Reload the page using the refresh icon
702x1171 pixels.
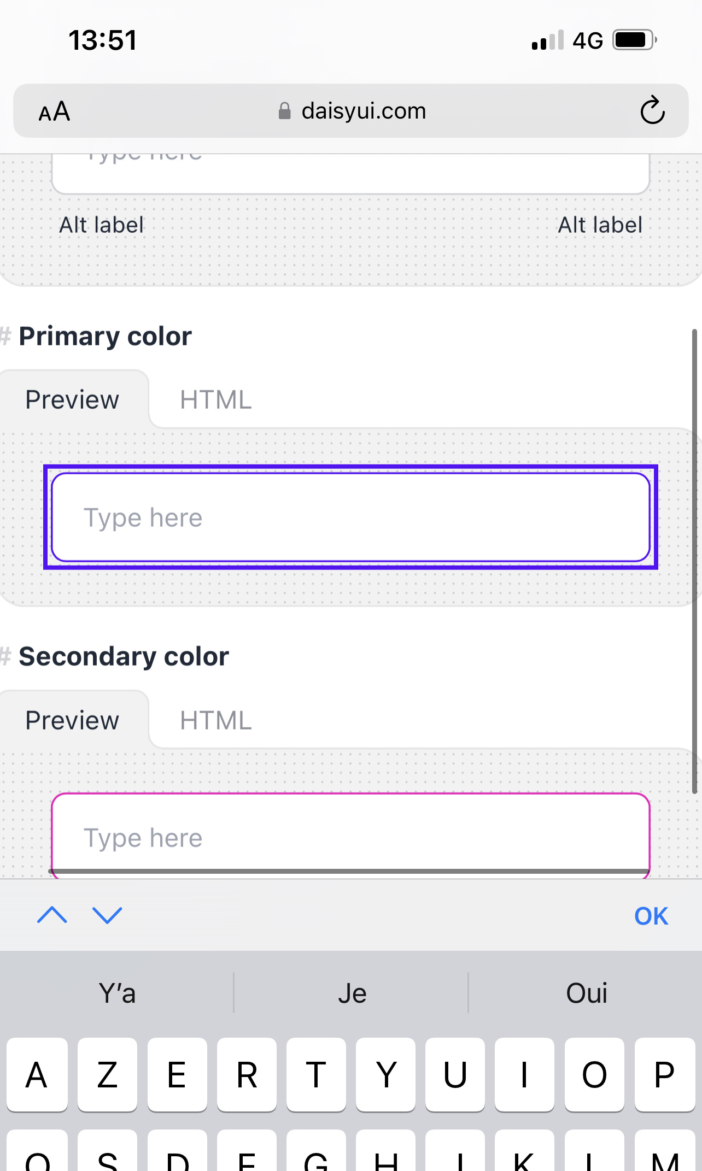pyautogui.click(x=651, y=111)
